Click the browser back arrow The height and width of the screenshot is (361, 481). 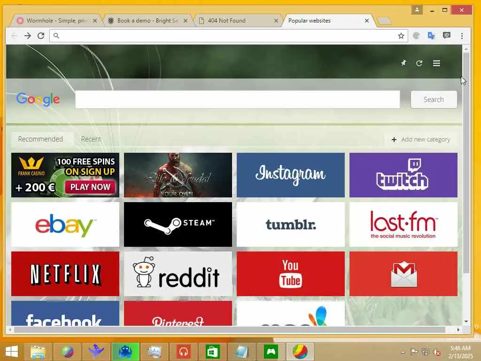coord(15,36)
